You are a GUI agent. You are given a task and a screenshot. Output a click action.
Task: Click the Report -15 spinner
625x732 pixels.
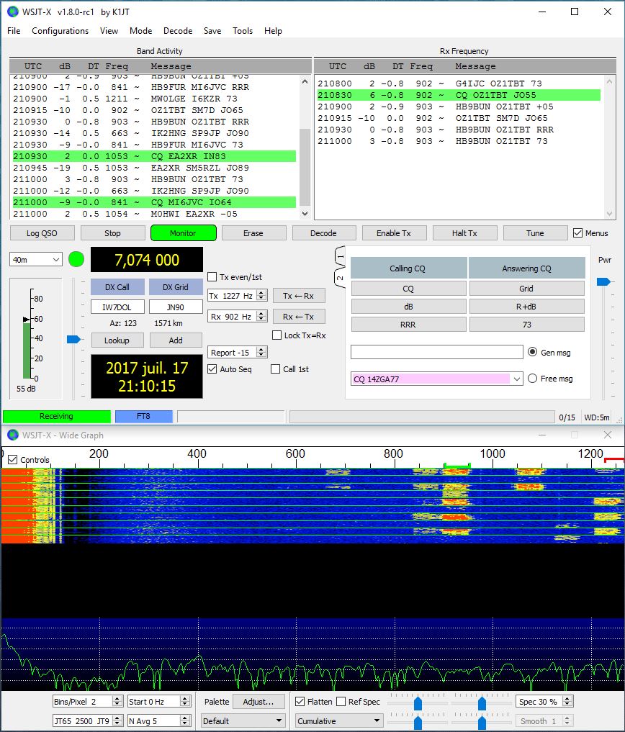click(237, 353)
